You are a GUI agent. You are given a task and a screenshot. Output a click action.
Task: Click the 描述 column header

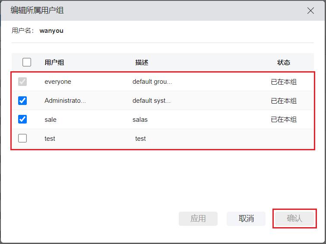coord(142,62)
